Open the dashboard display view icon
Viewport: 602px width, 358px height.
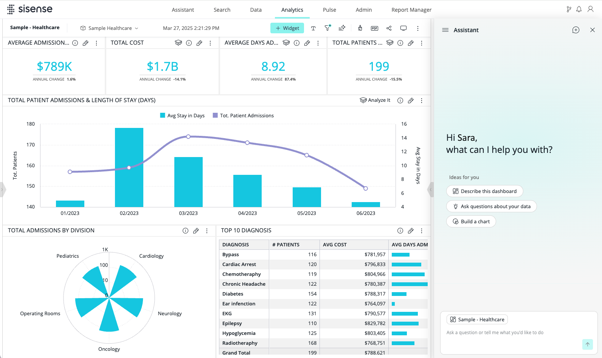point(403,28)
